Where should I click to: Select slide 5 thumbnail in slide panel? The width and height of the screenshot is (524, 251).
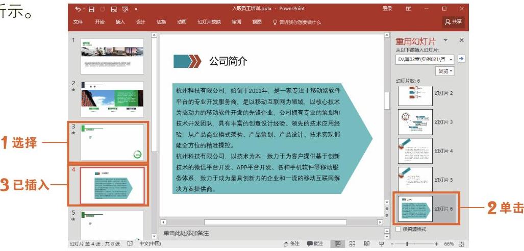point(112,225)
